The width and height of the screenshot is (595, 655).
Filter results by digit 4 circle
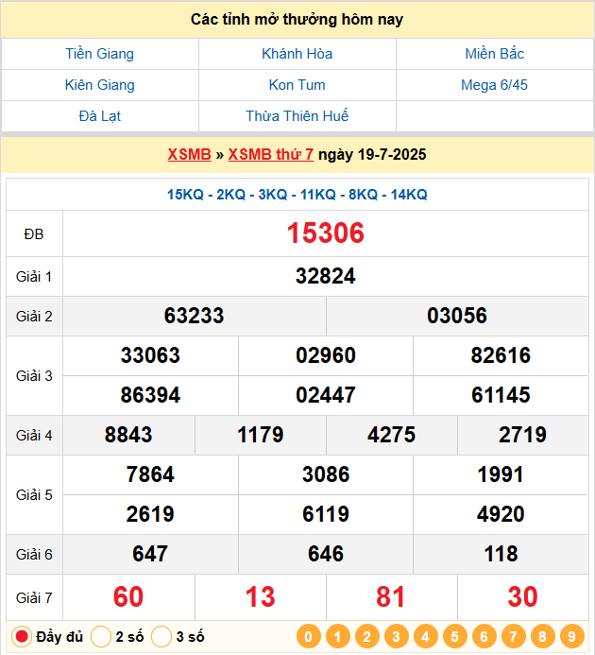(x=426, y=637)
